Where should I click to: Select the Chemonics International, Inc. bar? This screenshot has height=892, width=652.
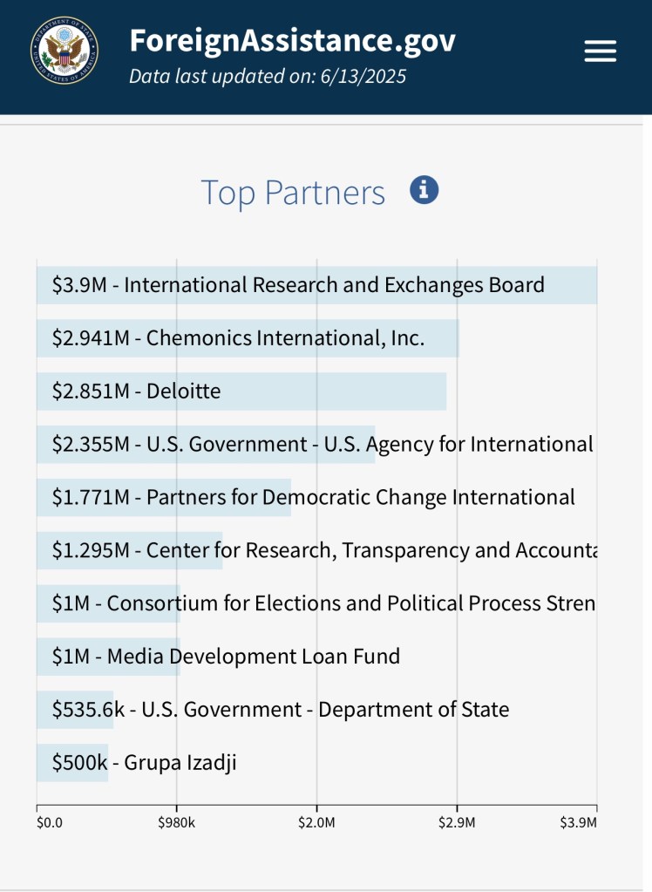(x=248, y=338)
